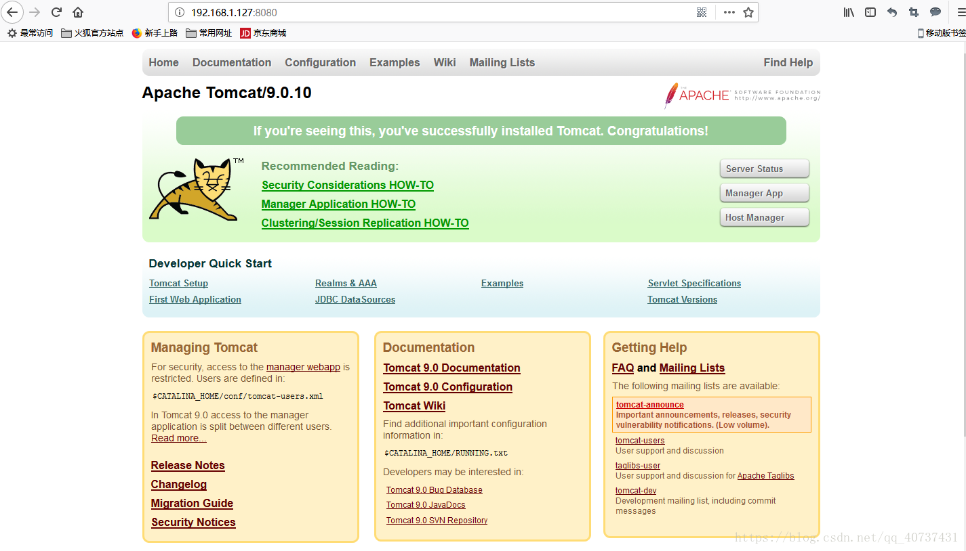Open Manager Application HOW-TO link

click(338, 204)
